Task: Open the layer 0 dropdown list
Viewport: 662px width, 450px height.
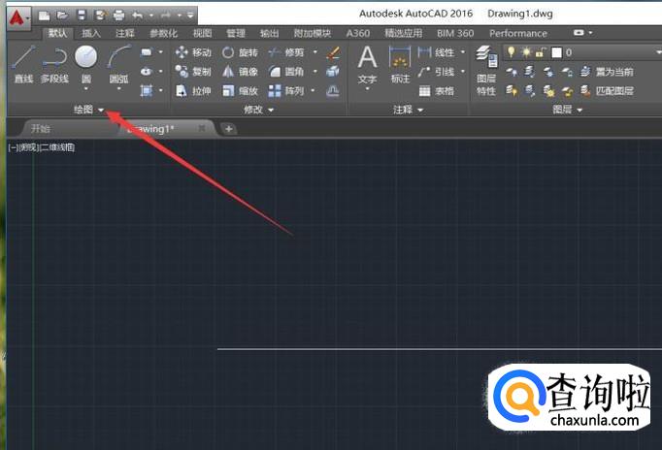Action: [x=659, y=52]
